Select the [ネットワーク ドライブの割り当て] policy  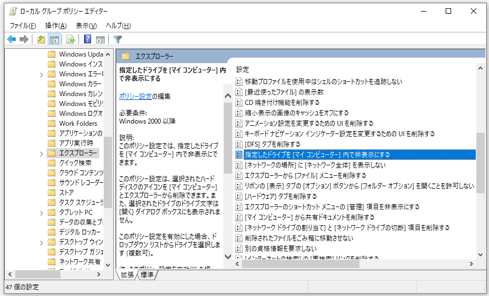pyautogui.click(x=347, y=227)
